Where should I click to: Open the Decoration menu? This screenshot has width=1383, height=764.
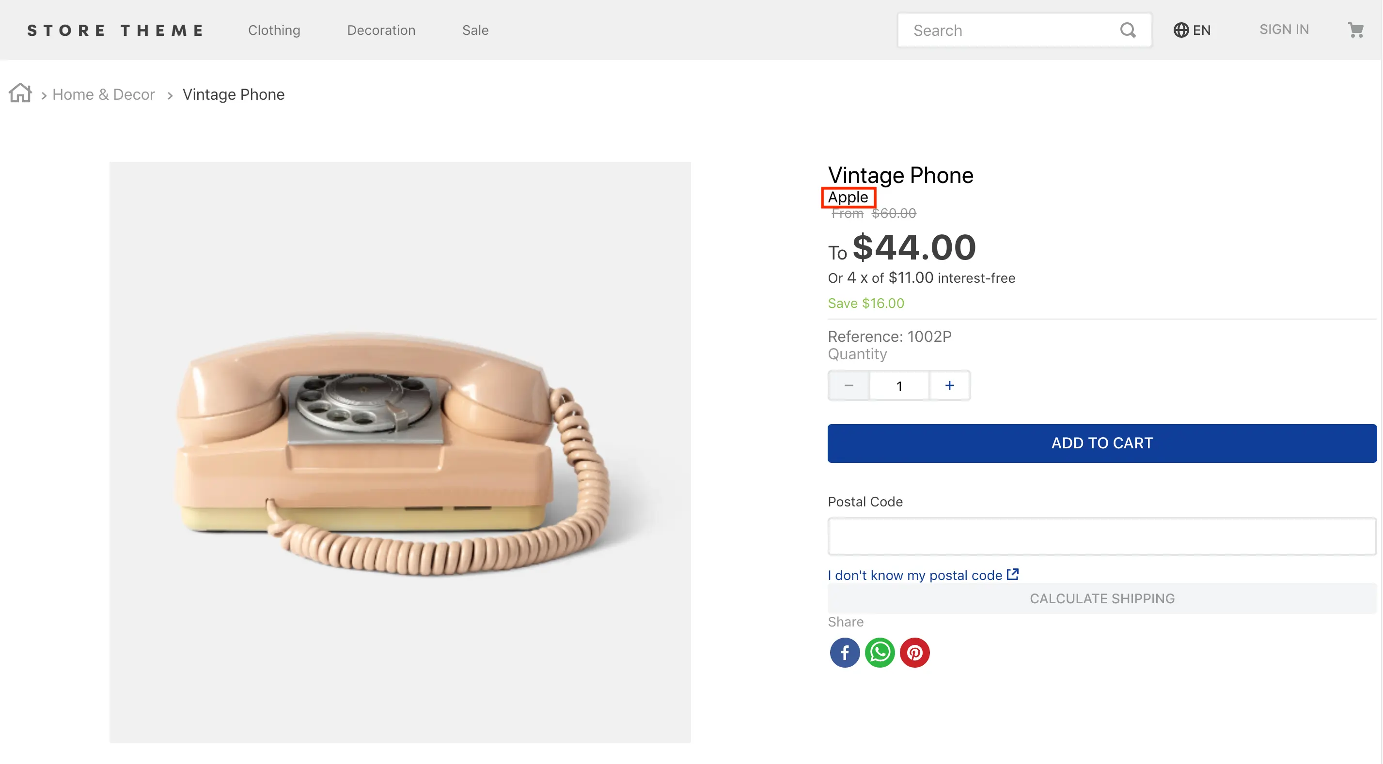tap(381, 30)
